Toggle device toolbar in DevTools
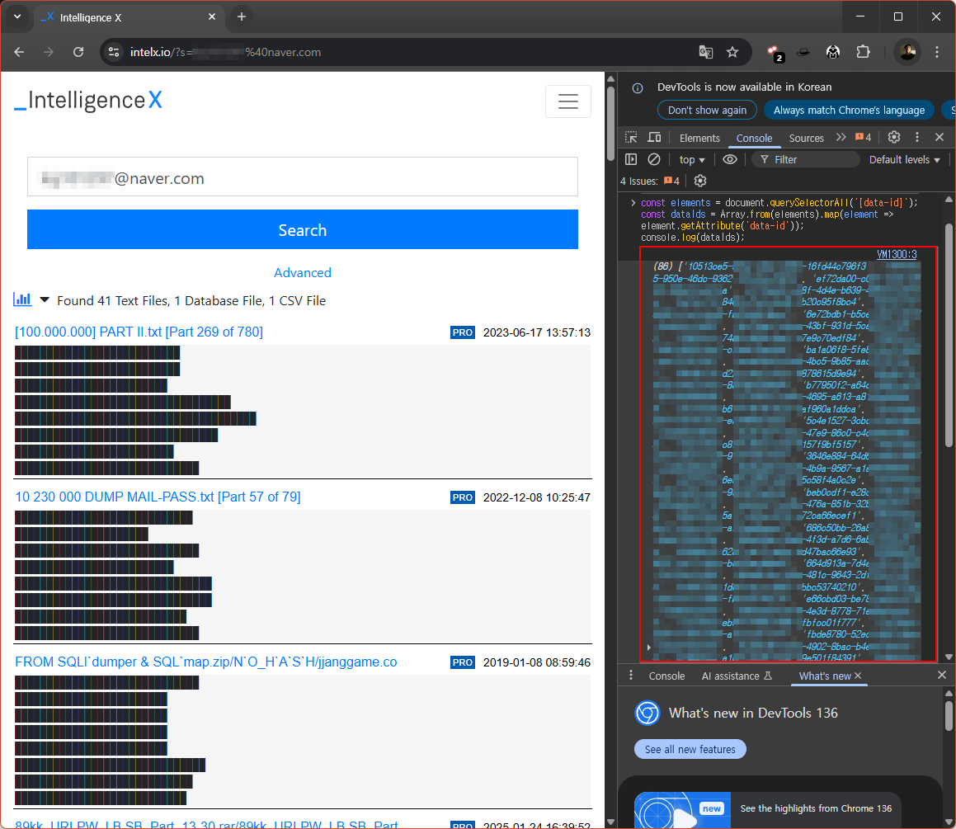 [654, 138]
